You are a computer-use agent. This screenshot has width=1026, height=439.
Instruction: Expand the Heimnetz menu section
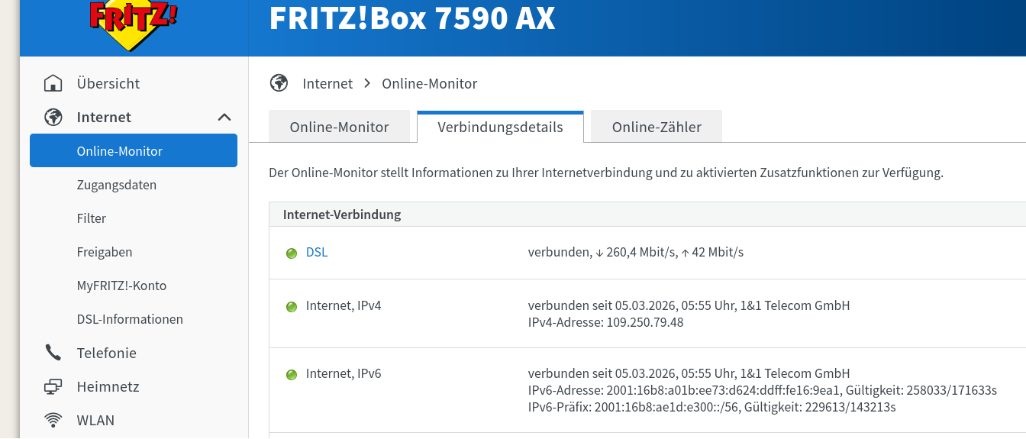click(x=108, y=386)
